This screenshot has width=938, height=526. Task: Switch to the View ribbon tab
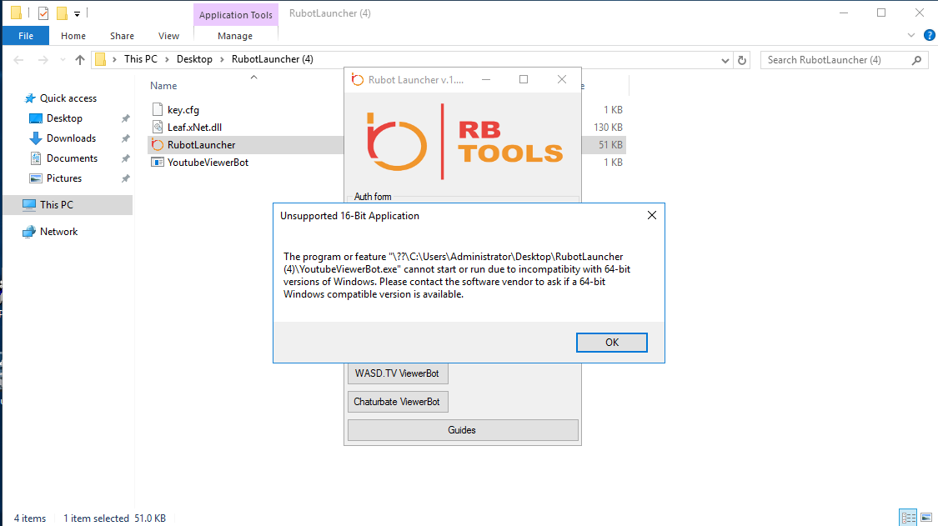tap(168, 36)
